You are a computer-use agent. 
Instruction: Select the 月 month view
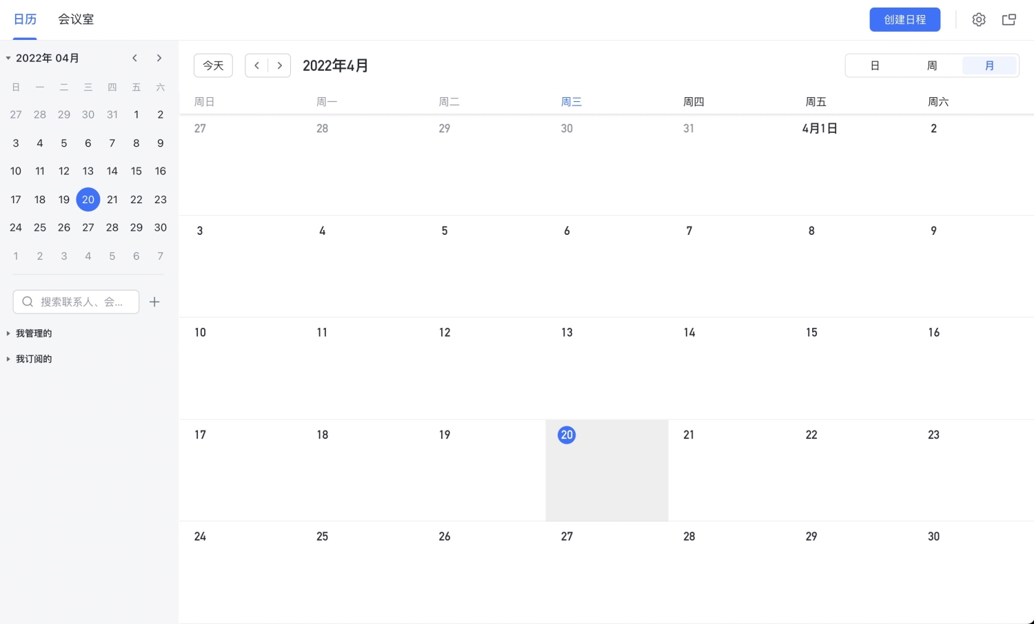pos(989,65)
